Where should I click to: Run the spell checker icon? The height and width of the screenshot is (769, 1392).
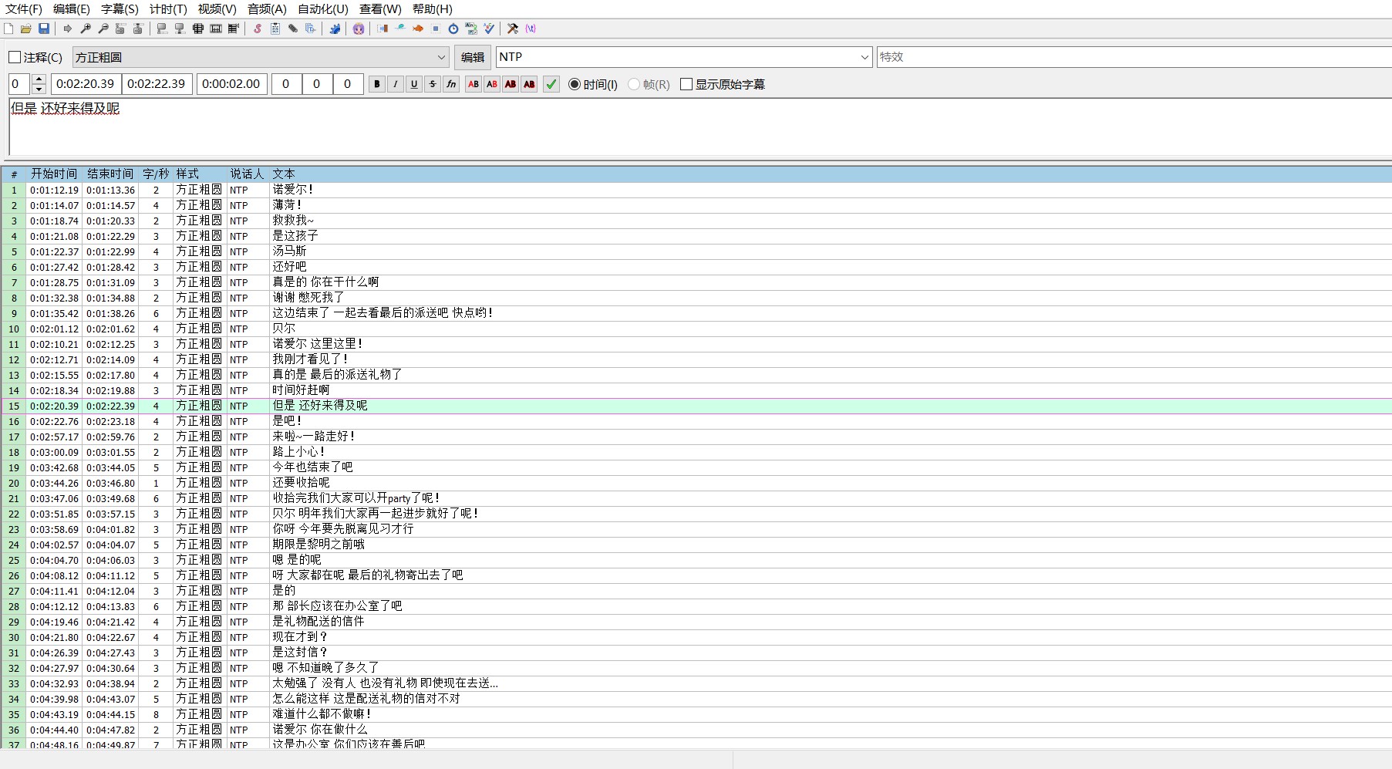(x=489, y=29)
